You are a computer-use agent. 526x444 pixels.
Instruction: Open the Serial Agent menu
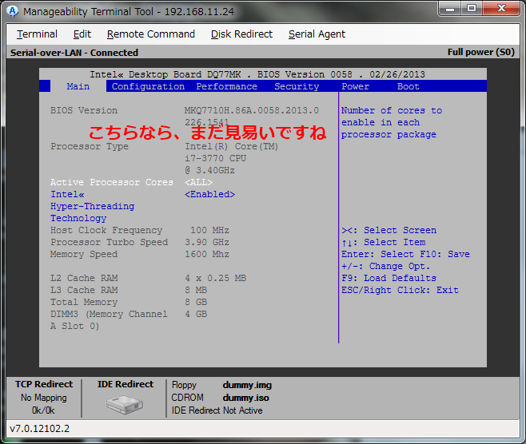click(317, 34)
